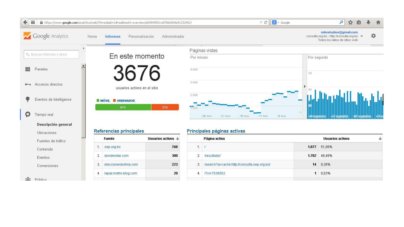Click the Por minuto chart area
Viewport: 404px width, 227px height.
pyautogui.click(x=246, y=87)
